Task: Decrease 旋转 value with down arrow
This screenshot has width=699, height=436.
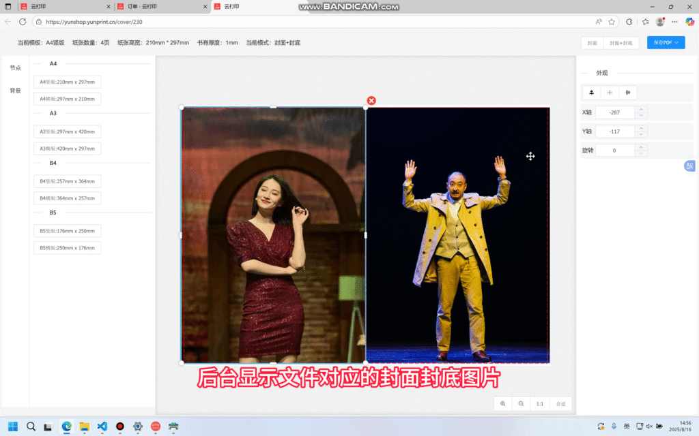Action: tap(641, 153)
